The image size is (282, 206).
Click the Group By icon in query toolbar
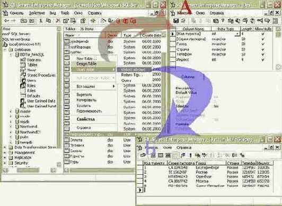point(235,155)
